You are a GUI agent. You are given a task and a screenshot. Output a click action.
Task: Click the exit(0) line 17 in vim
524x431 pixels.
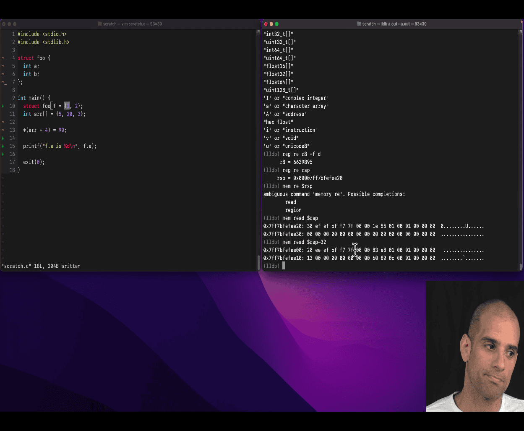pos(34,162)
